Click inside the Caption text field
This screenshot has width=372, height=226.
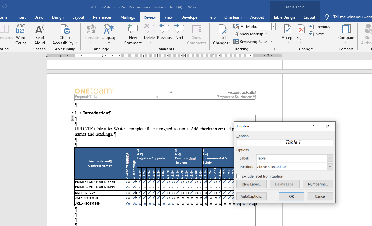[285, 142]
